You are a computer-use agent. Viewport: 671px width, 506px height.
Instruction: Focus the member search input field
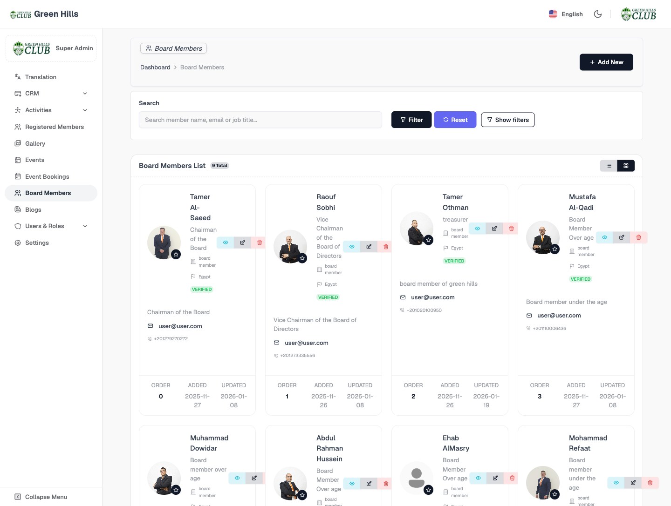pyautogui.click(x=260, y=120)
